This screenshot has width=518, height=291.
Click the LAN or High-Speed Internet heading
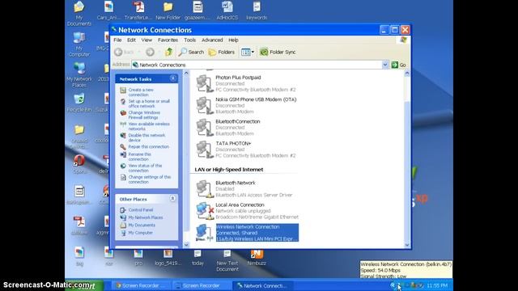pyautogui.click(x=229, y=170)
